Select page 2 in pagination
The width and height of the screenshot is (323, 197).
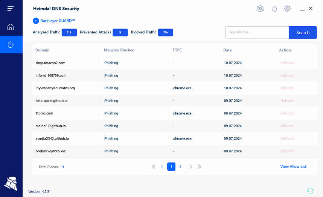(180, 167)
